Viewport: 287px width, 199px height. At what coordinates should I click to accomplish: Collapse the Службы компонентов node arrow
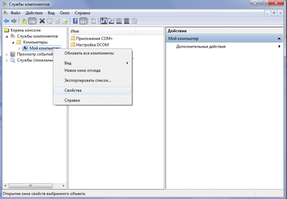tap(7, 37)
